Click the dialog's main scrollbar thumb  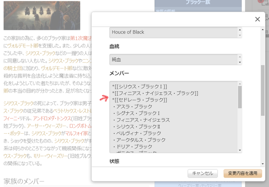(263, 90)
